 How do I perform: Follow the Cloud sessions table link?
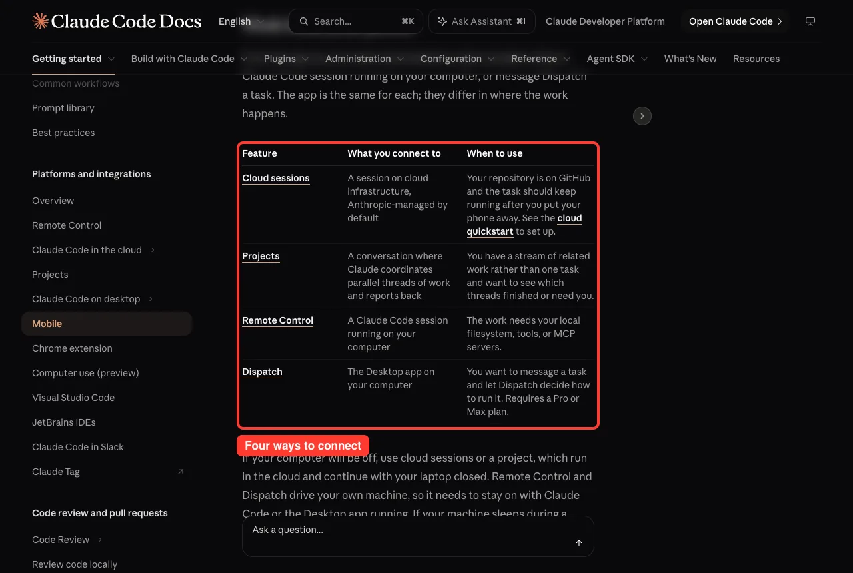click(x=276, y=178)
